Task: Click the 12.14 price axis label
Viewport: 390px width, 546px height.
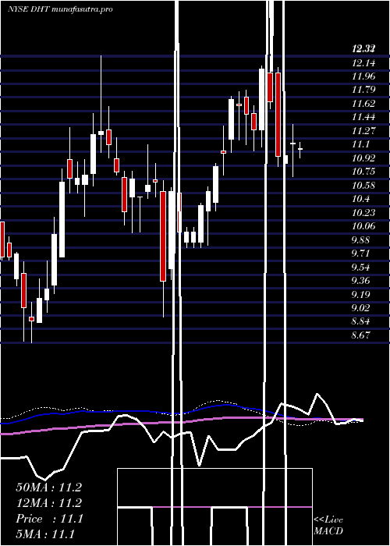Action: (x=363, y=63)
